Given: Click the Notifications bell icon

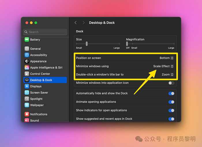Looking at the screenshot, I should pyautogui.click(x=27, y=114).
